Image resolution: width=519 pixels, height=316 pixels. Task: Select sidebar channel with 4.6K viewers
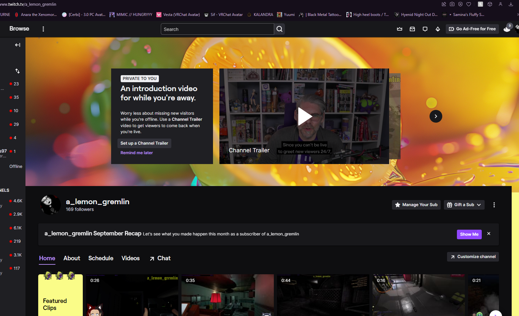[x=13, y=201]
